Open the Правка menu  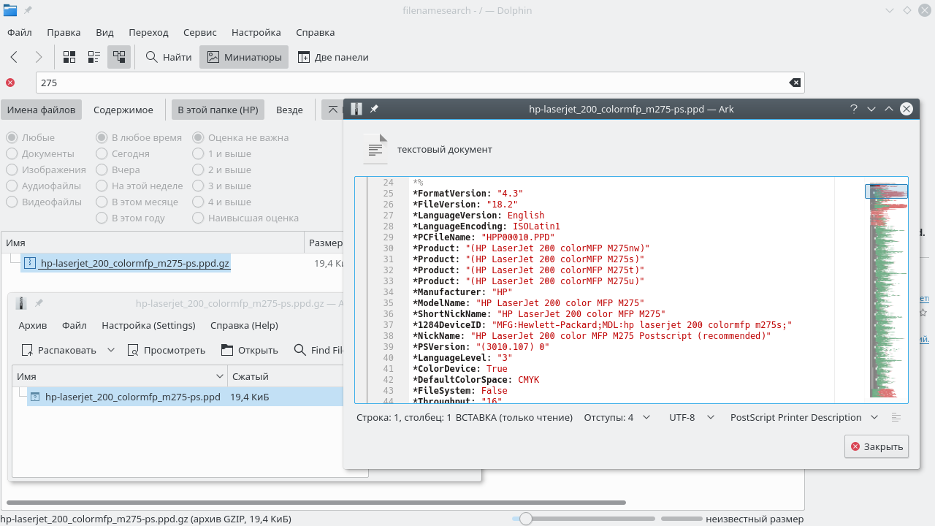pyautogui.click(x=64, y=32)
